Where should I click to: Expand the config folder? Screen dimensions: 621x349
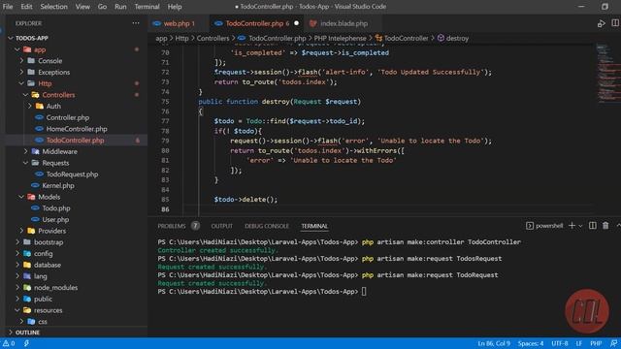tap(17, 254)
